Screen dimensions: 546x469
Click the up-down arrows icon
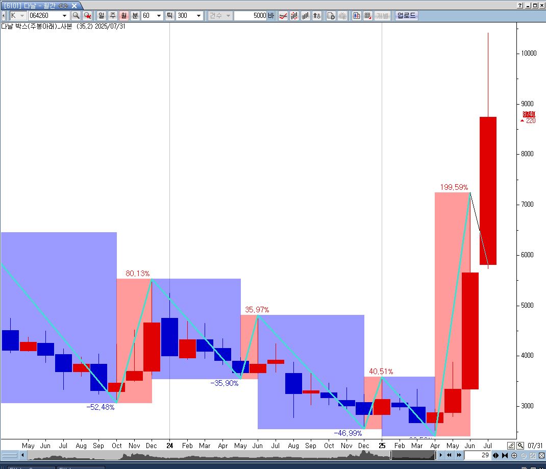coord(317,16)
